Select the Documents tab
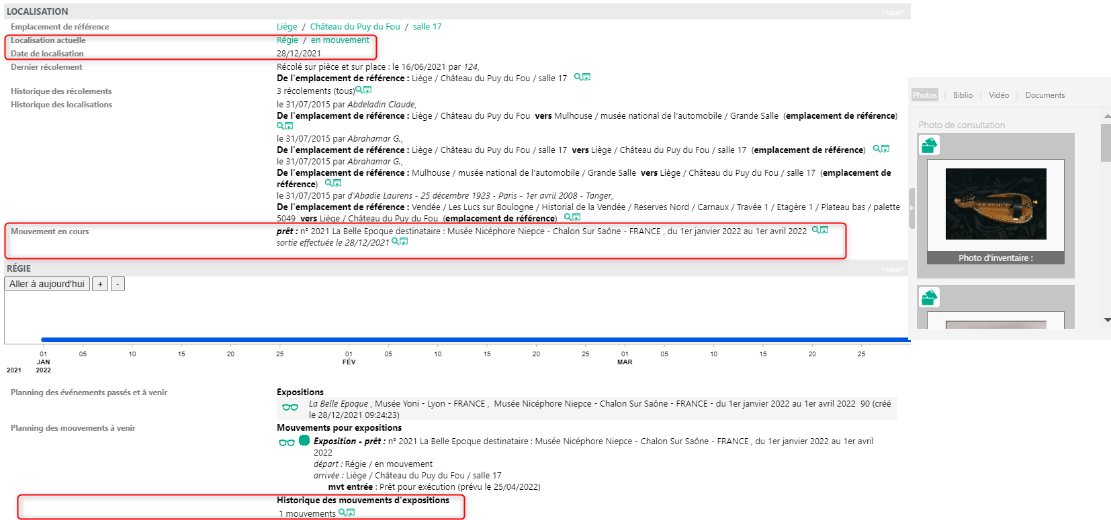The height and width of the screenshot is (520, 1111). [x=1045, y=95]
